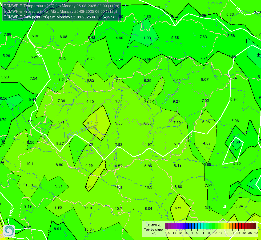Click the 1018 isobar label
Image resolution: width=261 pixels, height=240 pixels.
pos(239,10)
